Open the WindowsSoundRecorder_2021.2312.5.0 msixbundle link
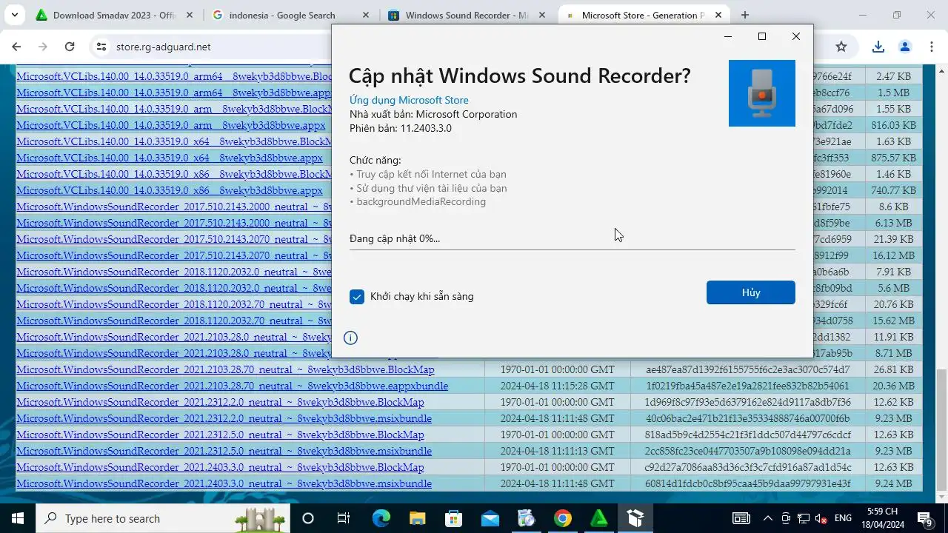The width and height of the screenshot is (948, 533). point(224,451)
